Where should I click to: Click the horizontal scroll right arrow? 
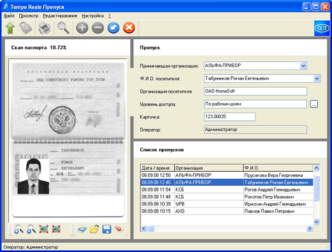[x=310, y=228]
